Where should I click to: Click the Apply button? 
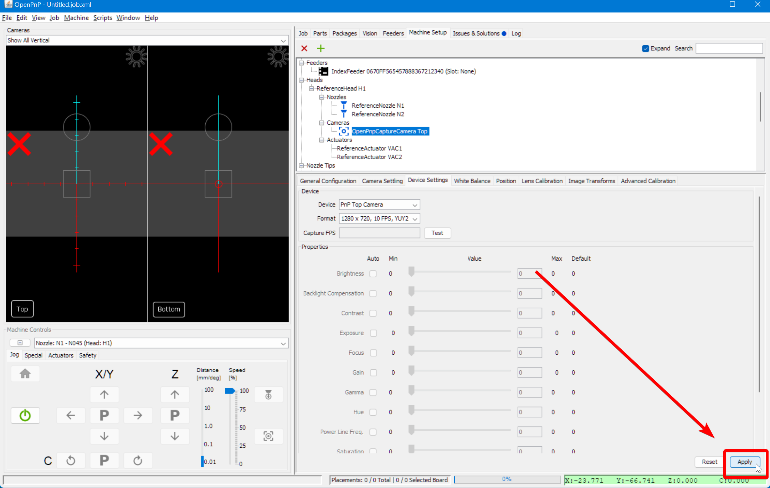point(744,462)
